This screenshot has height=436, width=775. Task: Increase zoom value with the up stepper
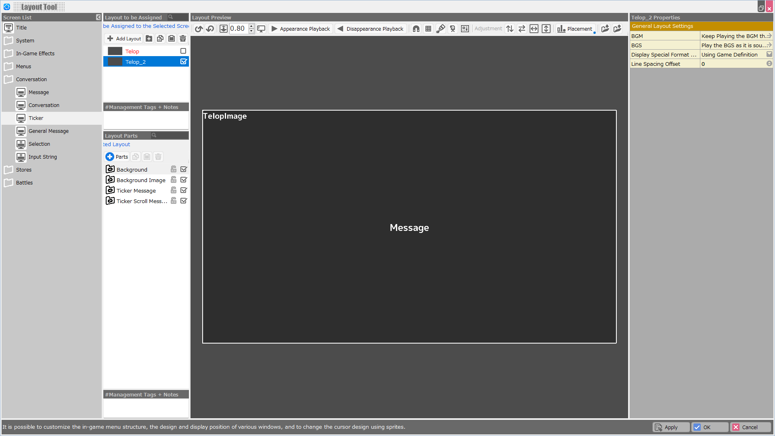251,26
